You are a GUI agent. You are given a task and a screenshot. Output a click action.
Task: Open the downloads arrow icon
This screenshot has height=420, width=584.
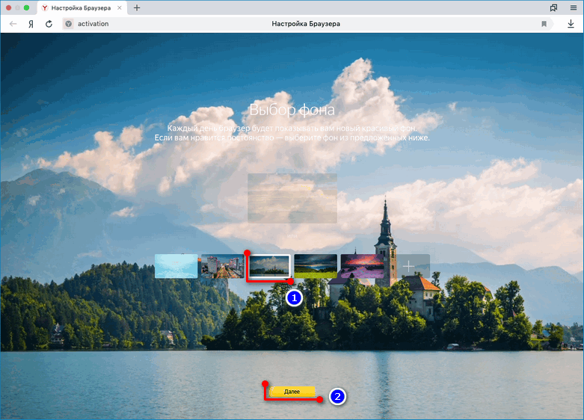pos(571,24)
